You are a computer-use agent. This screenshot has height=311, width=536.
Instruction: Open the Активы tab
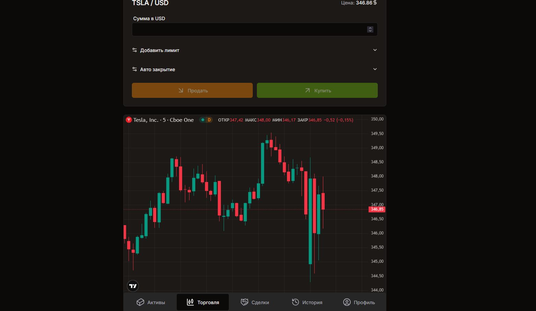151,302
